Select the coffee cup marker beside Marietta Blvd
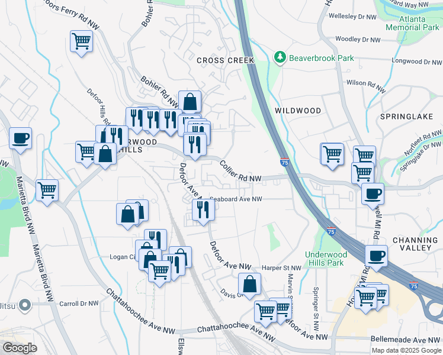 (x=21, y=138)
